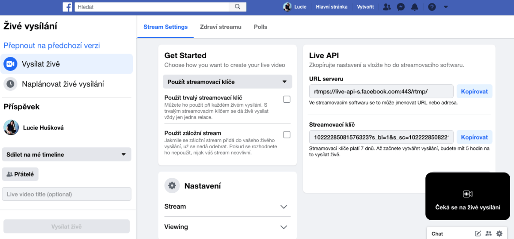Click the search magnifier icon
The image size is (514, 239).
coord(238,7)
